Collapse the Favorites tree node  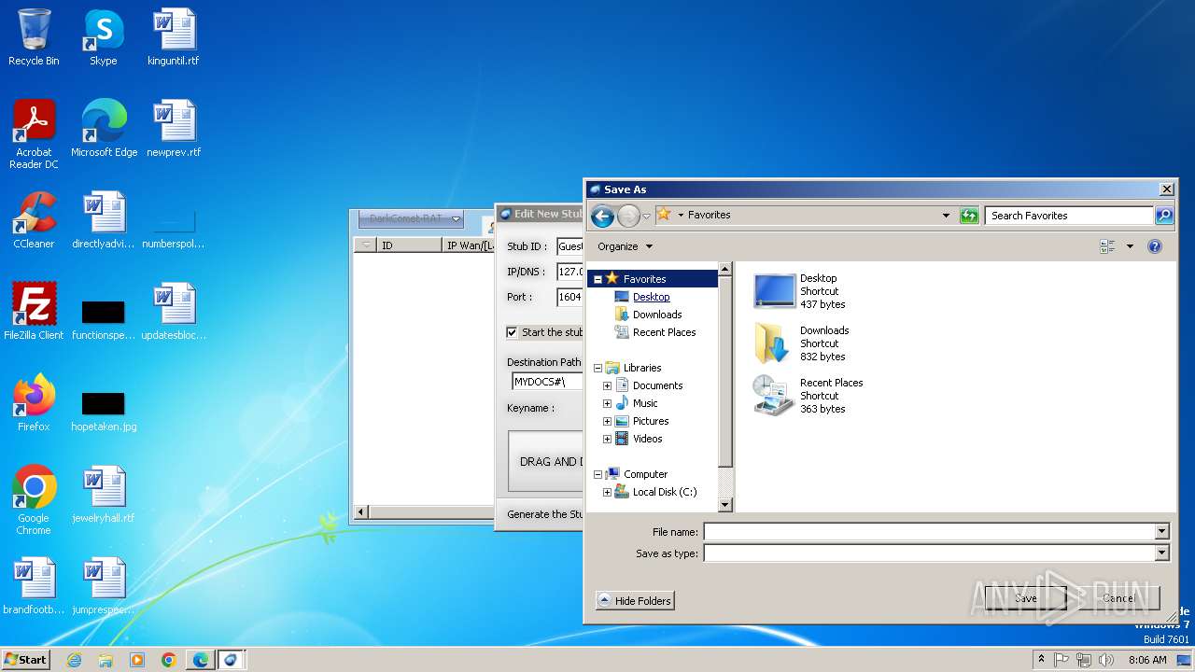click(x=597, y=279)
